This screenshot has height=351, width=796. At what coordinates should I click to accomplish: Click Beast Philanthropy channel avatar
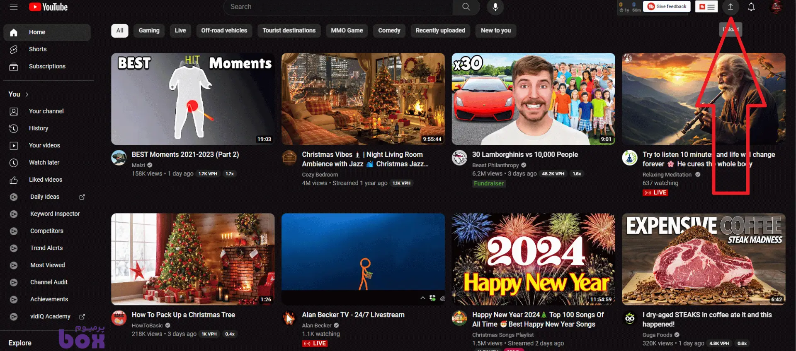click(x=459, y=158)
